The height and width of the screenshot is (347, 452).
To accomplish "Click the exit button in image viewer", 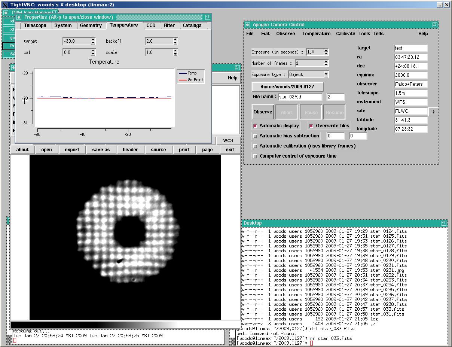I will [x=230, y=150].
